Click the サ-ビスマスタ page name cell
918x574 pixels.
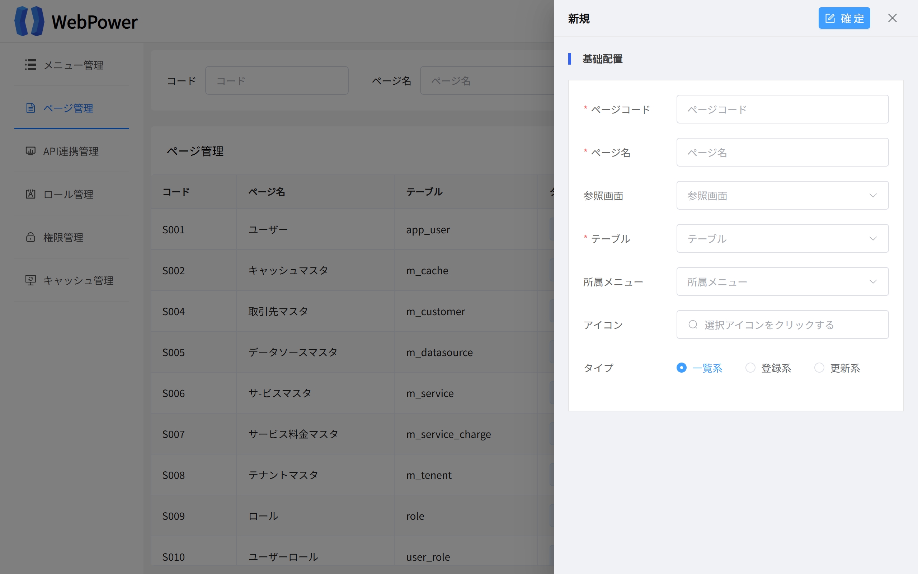[x=315, y=393]
